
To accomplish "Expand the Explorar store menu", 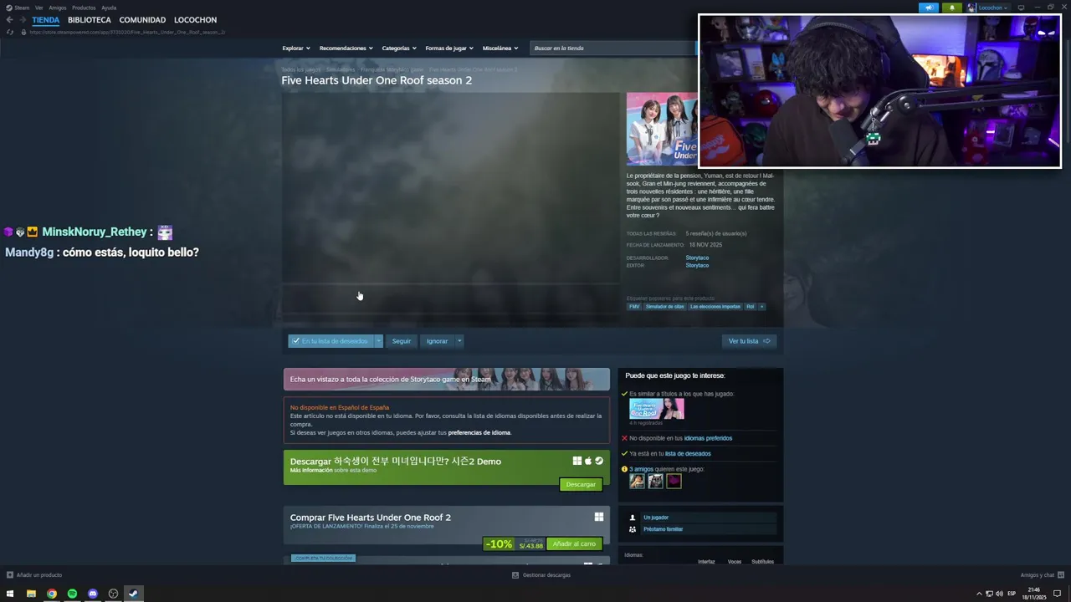I will point(296,48).
